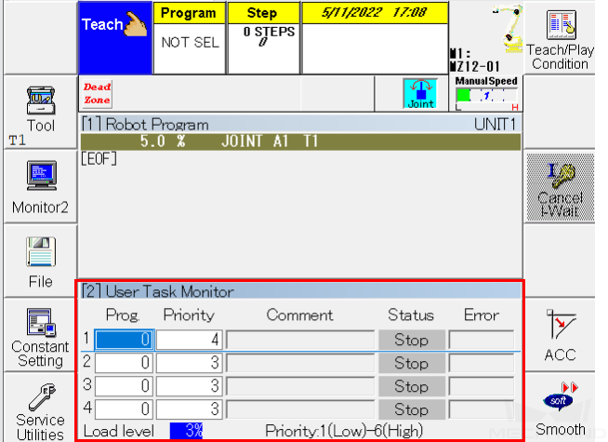Click the Priority field of task 1
This screenshot has width=608, height=442.
click(190, 340)
